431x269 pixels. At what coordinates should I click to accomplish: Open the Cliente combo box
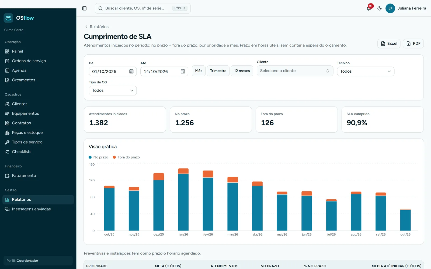(295, 71)
